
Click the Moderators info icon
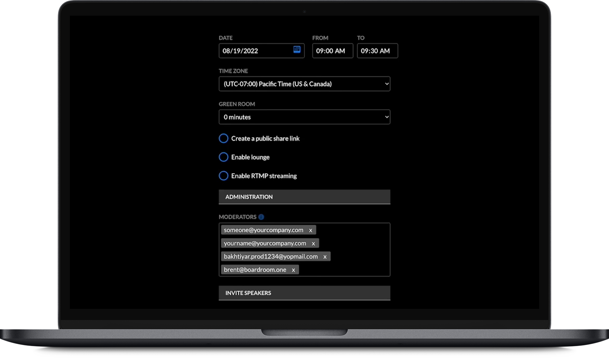[261, 217]
